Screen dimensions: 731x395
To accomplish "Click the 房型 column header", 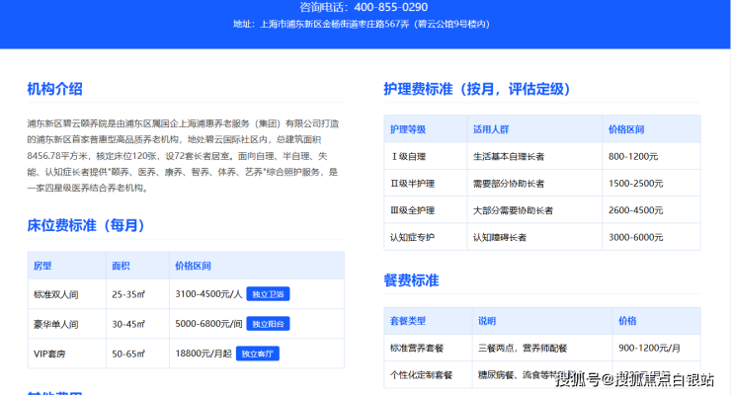I will pyautogui.click(x=42, y=266).
